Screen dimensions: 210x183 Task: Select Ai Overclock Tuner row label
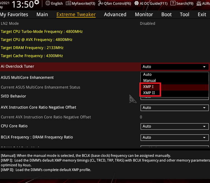pos(18,66)
